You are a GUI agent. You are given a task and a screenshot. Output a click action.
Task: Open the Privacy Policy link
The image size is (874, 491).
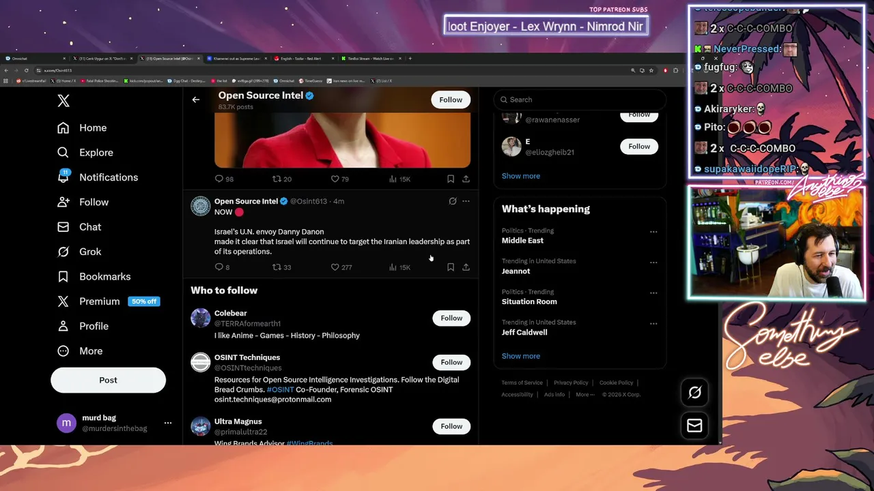[571, 383]
